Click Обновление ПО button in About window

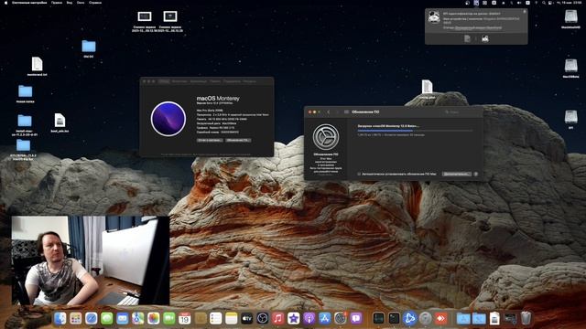pos(238,140)
